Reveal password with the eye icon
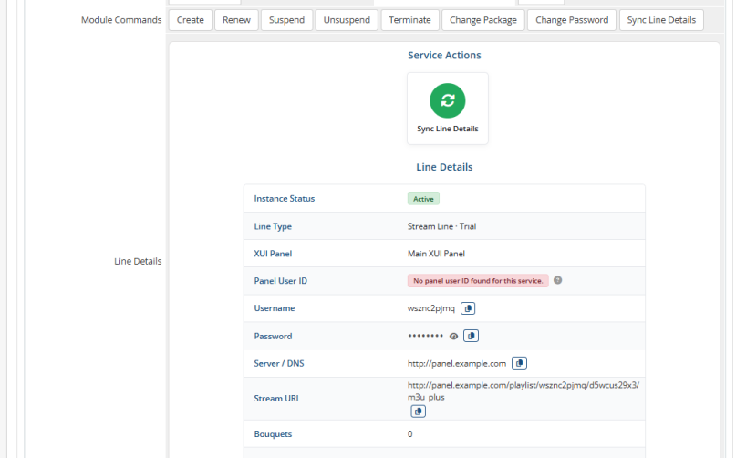This screenshot has width=736, height=458. point(453,337)
